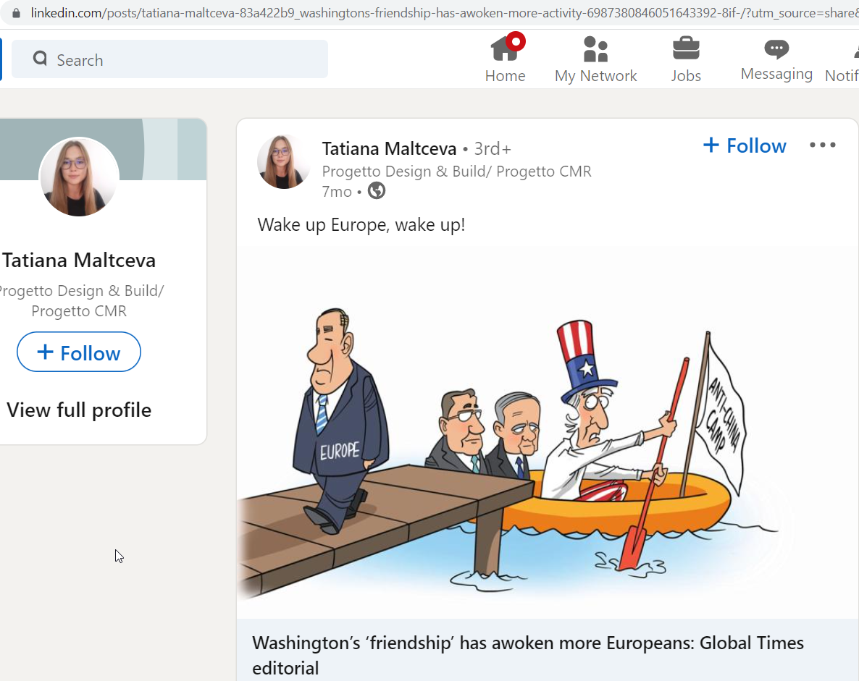The height and width of the screenshot is (681, 859).
Task: Open the Europe cartoon image
Action: (x=548, y=433)
